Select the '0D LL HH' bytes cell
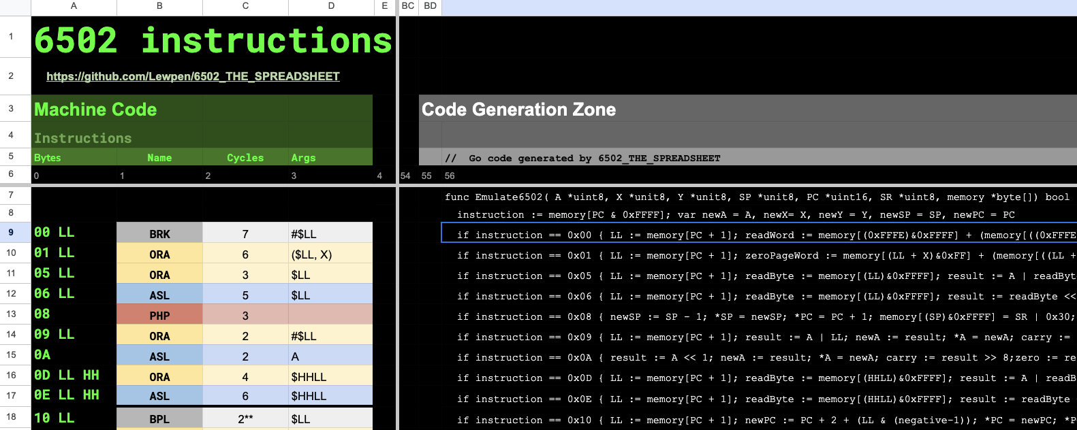Viewport: 1077px width, 430px height. [74, 375]
